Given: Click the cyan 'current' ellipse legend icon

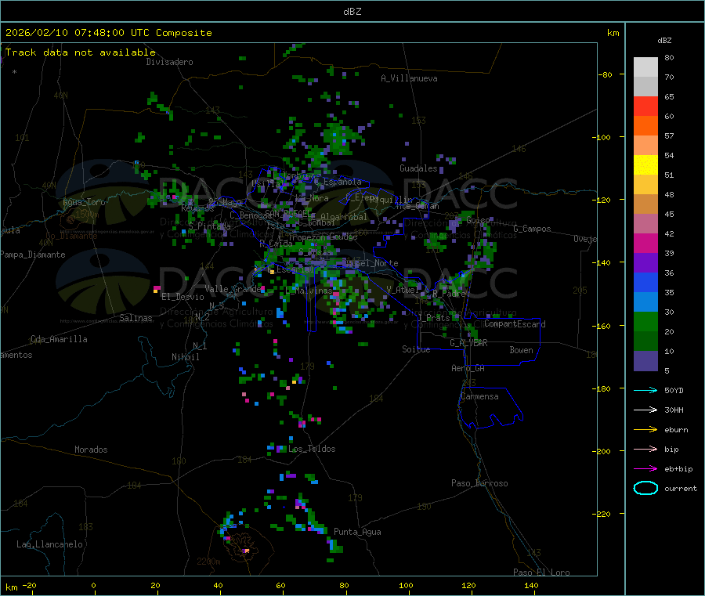Looking at the screenshot, I should pyautogui.click(x=645, y=488).
